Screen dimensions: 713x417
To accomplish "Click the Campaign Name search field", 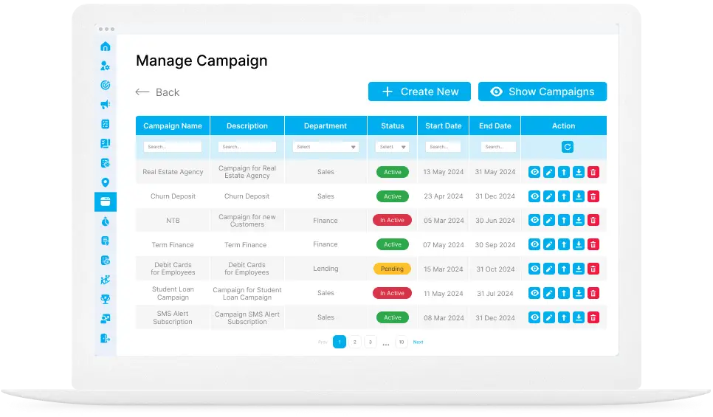I will click(x=173, y=147).
